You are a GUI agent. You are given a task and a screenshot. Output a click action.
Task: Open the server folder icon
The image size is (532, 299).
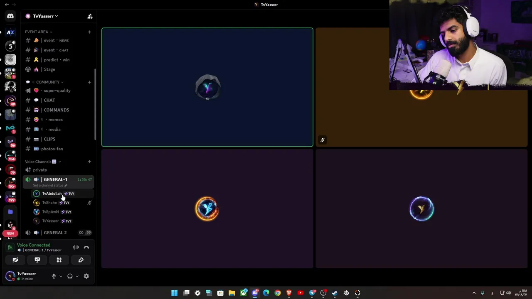(10, 212)
